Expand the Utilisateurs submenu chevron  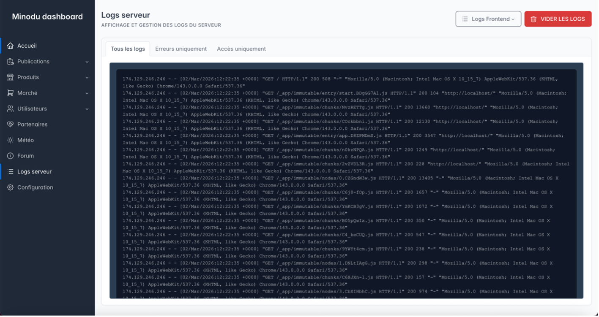point(87,109)
